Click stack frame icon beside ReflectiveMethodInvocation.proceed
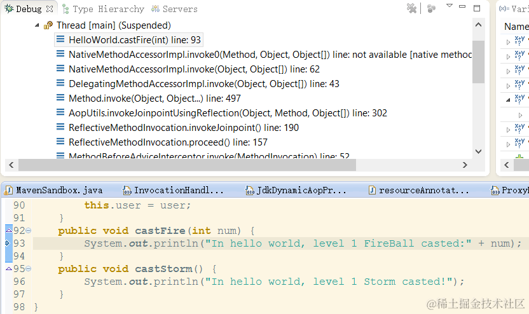Screen dimensions: 529x314 [x=60, y=142]
